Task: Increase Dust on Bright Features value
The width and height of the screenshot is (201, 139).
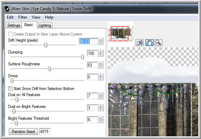Action: (x=101, y=106)
